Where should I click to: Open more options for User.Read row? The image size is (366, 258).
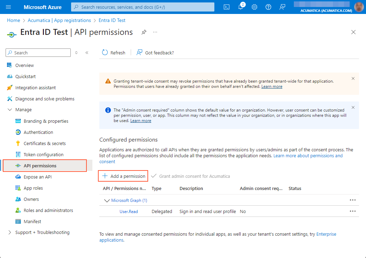(352, 211)
